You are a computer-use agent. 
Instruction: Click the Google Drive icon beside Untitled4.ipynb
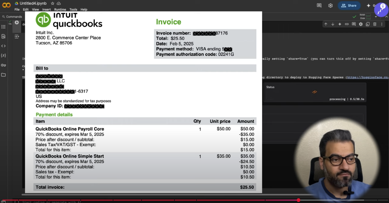pos(16,3)
